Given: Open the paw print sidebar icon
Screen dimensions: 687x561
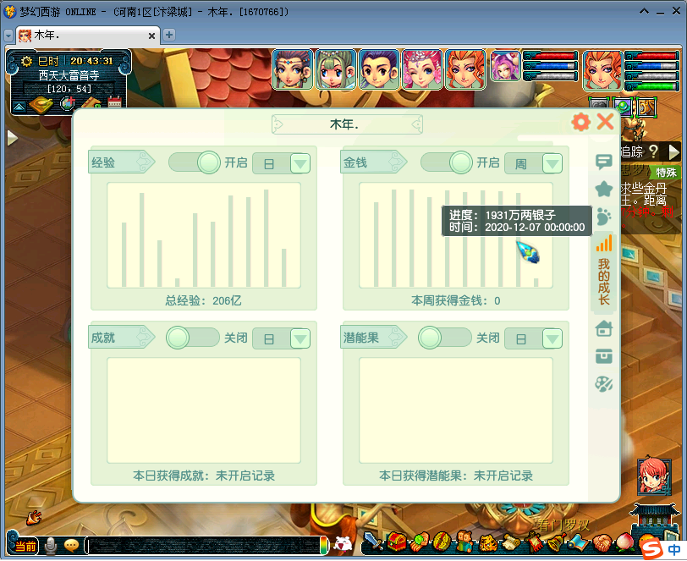Looking at the screenshot, I should click(x=604, y=216).
